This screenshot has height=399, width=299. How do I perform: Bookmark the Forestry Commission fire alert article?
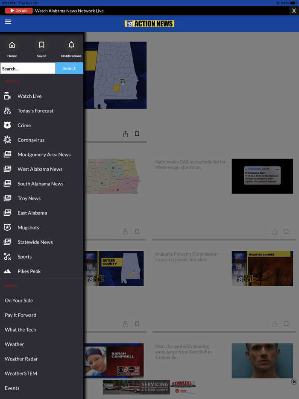[x=287, y=324]
